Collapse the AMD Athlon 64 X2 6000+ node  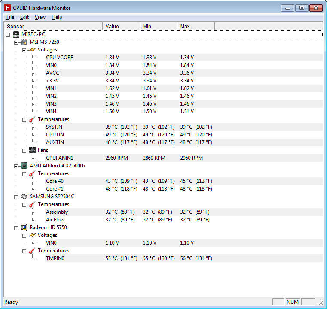(x=16, y=166)
